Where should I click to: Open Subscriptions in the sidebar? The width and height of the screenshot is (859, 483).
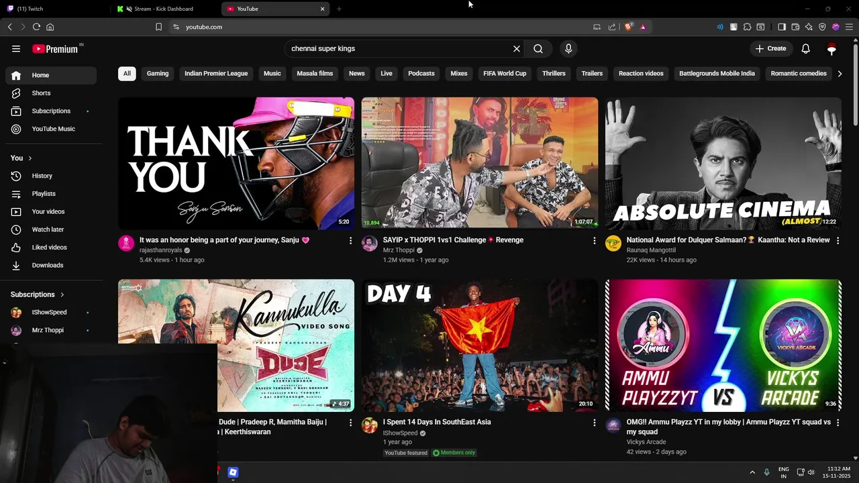pyautogui.click(x=51, y=111)
